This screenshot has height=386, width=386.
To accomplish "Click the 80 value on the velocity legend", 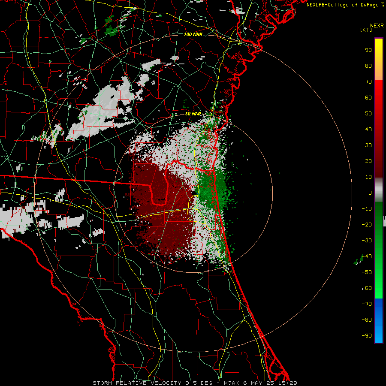I will click(368, 66).
